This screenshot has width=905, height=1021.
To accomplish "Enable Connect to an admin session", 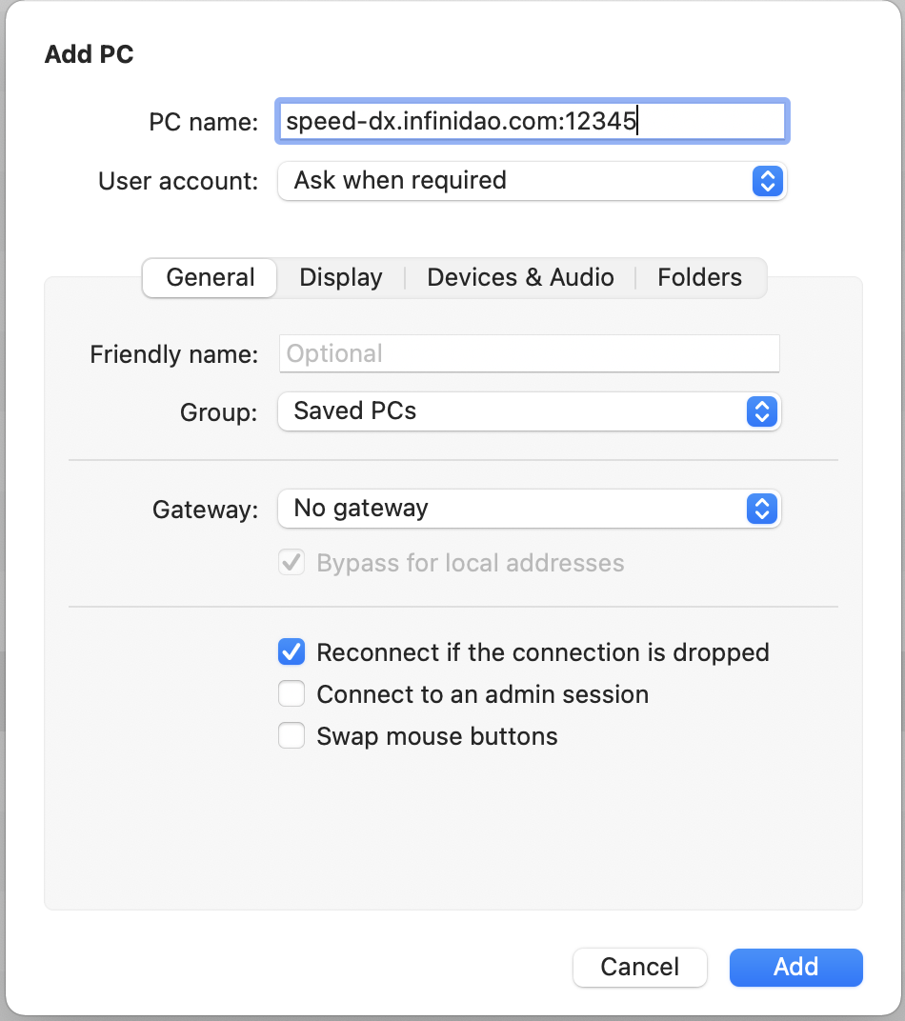I will coord(292,694).
